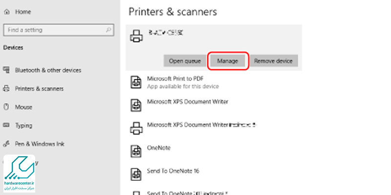Focus the Find a setting search box
The height and width of the screenshot is (195, 391).
coord(59,30)
